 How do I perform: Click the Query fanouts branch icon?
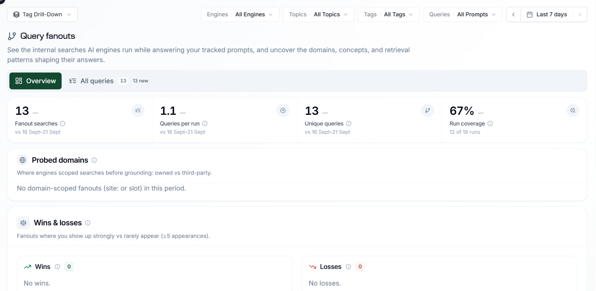coord(12,36)
